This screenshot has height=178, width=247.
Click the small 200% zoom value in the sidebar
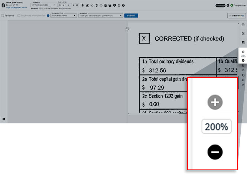tap(243, 56)
